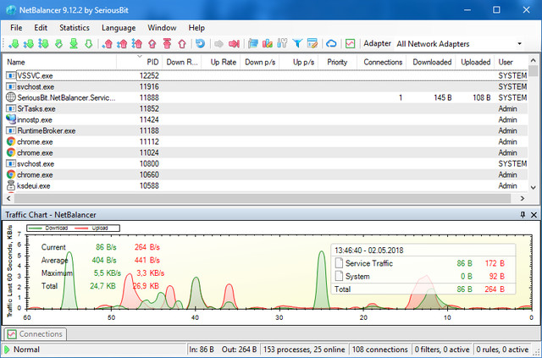Close the Traffic Chart panel
The width and height of the screenshot is (542, 358).
tap(533, 215)
